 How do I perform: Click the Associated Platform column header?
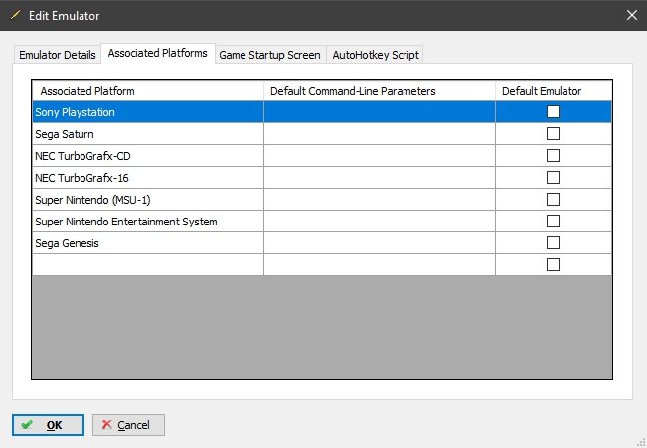147,91
